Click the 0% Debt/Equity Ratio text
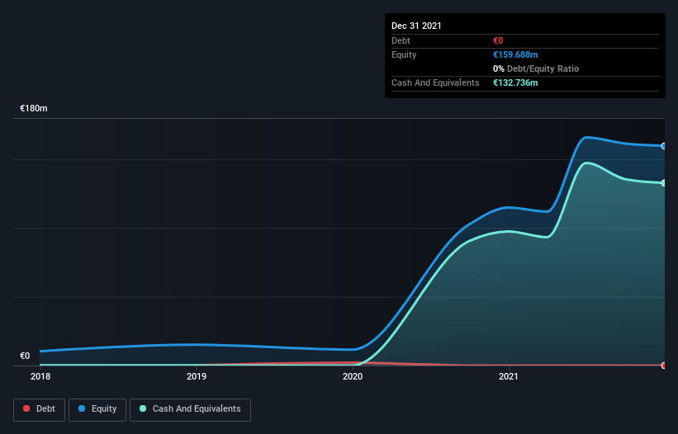Viewport: 678px width, 434px height. pyautogui.click(x=536, y=68)
